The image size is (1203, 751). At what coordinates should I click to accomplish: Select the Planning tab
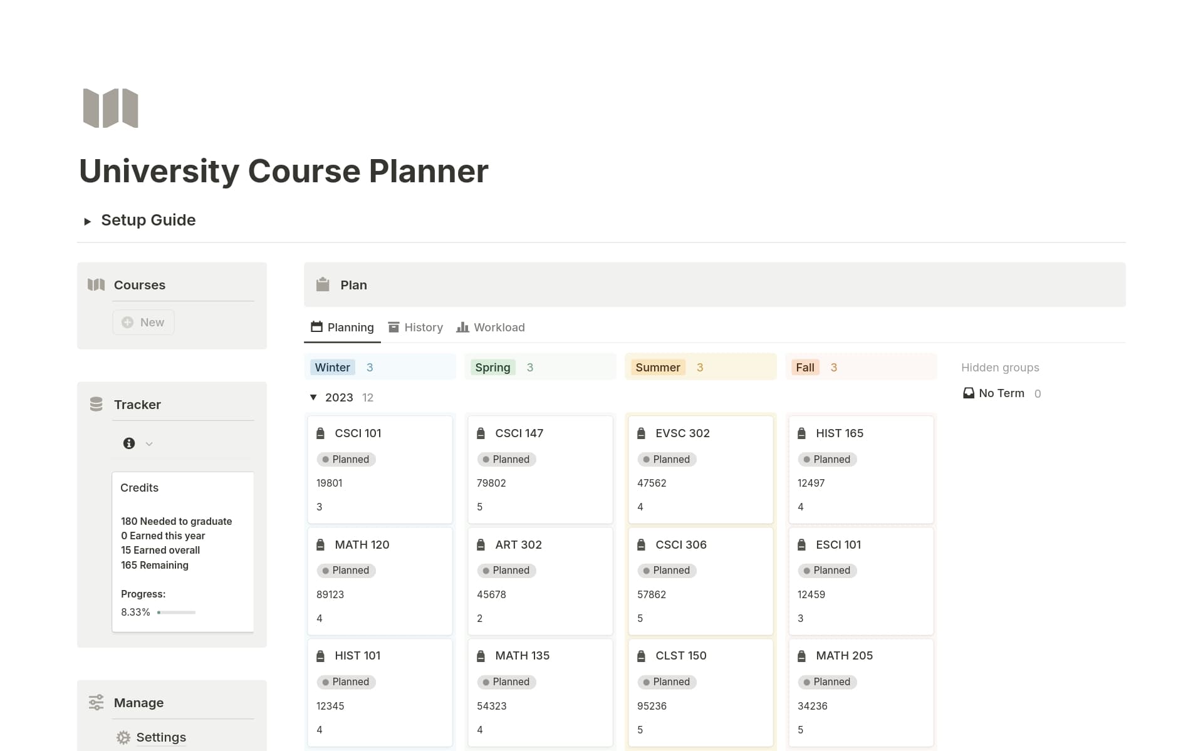[x=342, y=328]
